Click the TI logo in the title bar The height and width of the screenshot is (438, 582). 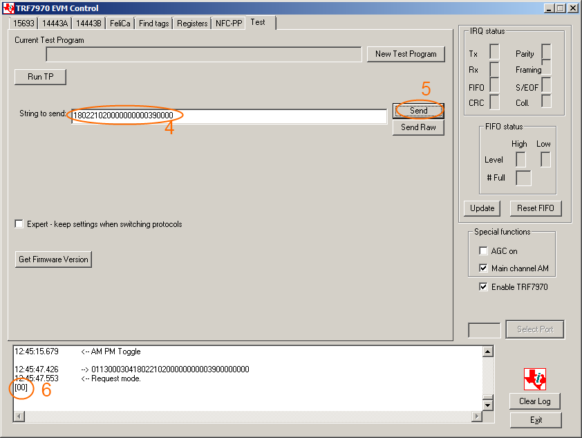tap(8, 8)
